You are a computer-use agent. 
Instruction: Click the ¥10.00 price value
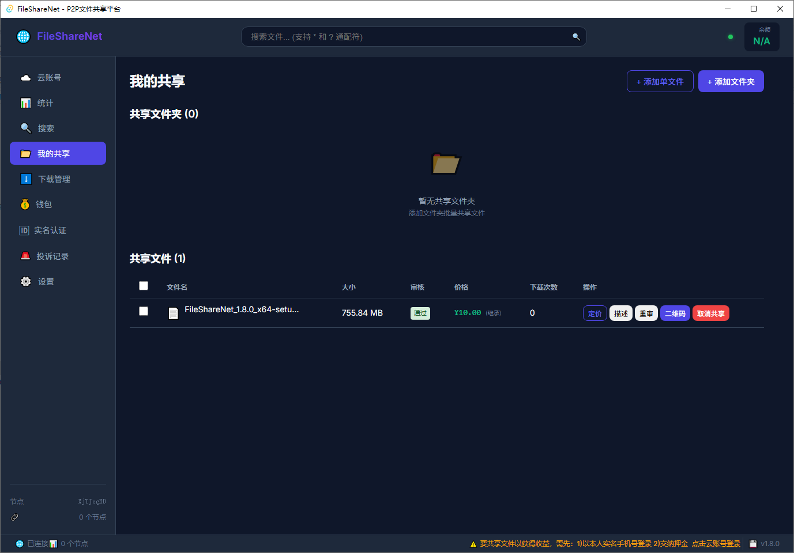(468, 313)
